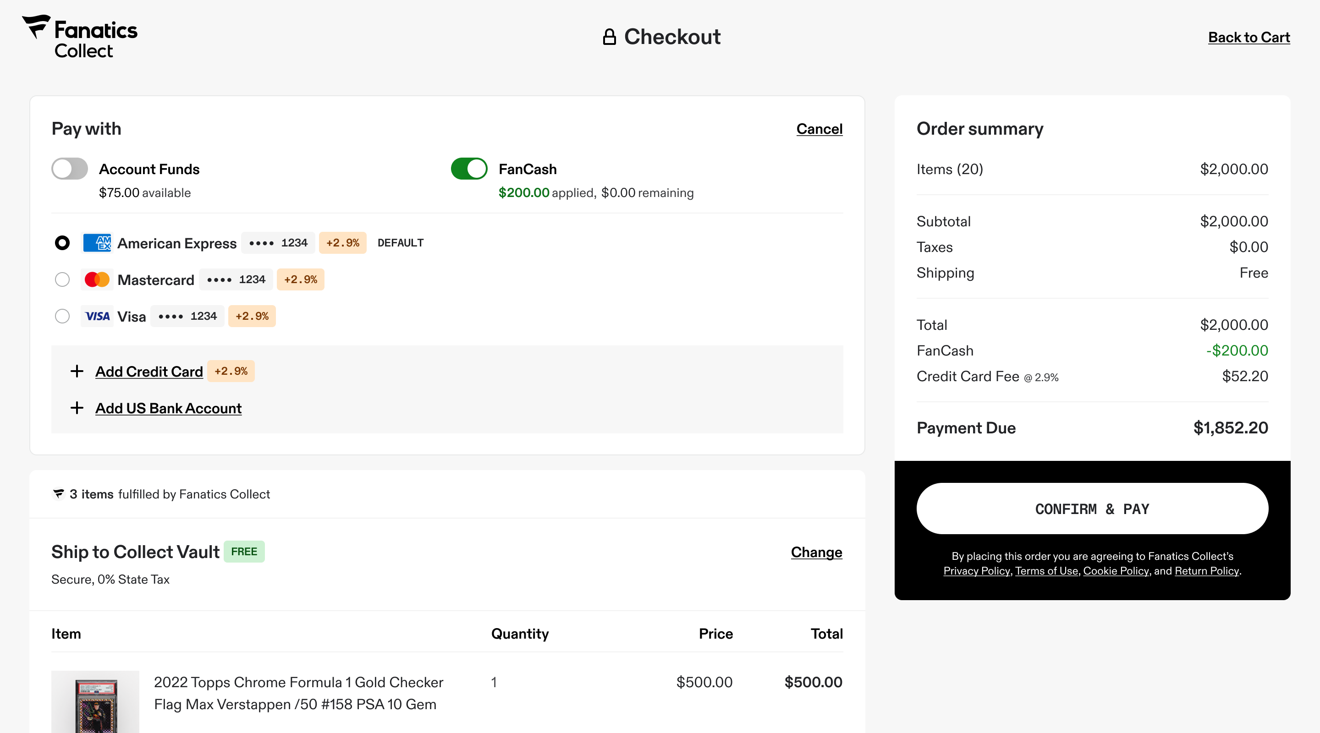
Task: Go back to cart
Action: tap(1249, 38)
